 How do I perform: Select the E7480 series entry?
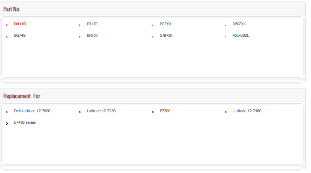tap(25, 122)
